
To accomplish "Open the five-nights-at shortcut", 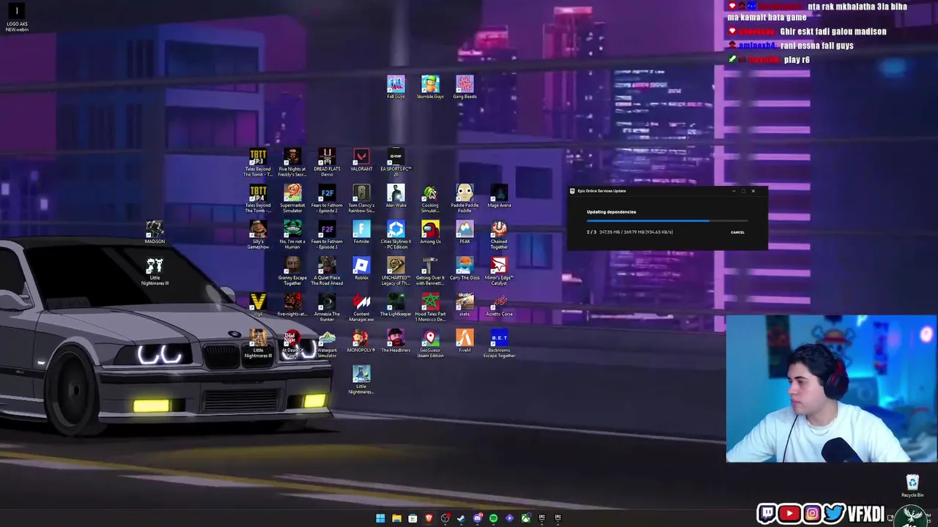I will pyautogui.click(x=292, y=304).
